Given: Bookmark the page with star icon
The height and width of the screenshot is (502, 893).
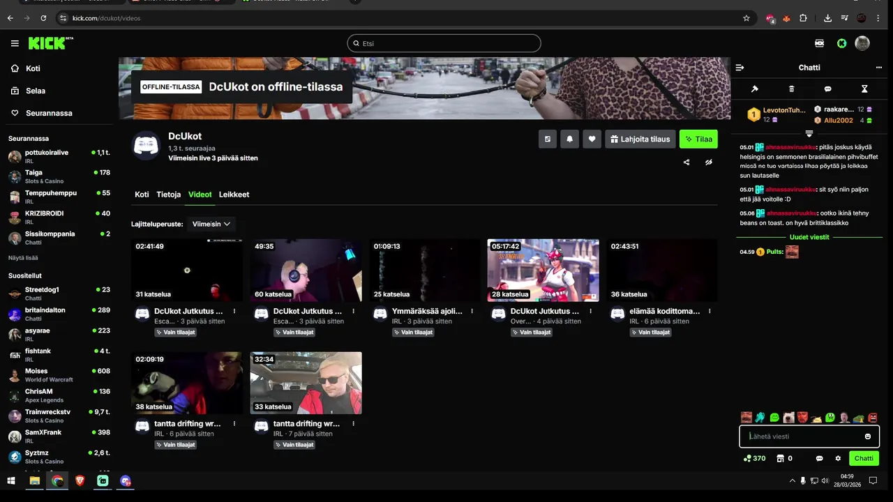Looking at the screenshot, I should [x=746, y=18].
